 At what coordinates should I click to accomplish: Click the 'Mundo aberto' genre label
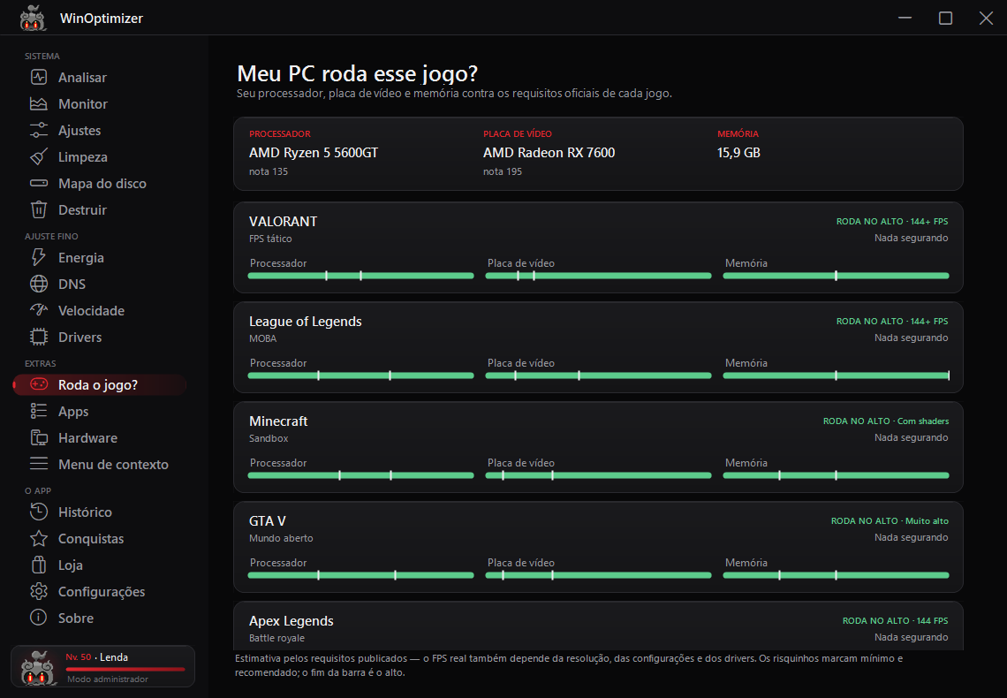click(x=281, y=538)
